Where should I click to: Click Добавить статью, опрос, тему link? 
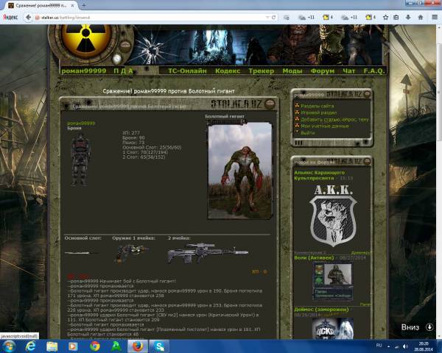click(334, 119)
